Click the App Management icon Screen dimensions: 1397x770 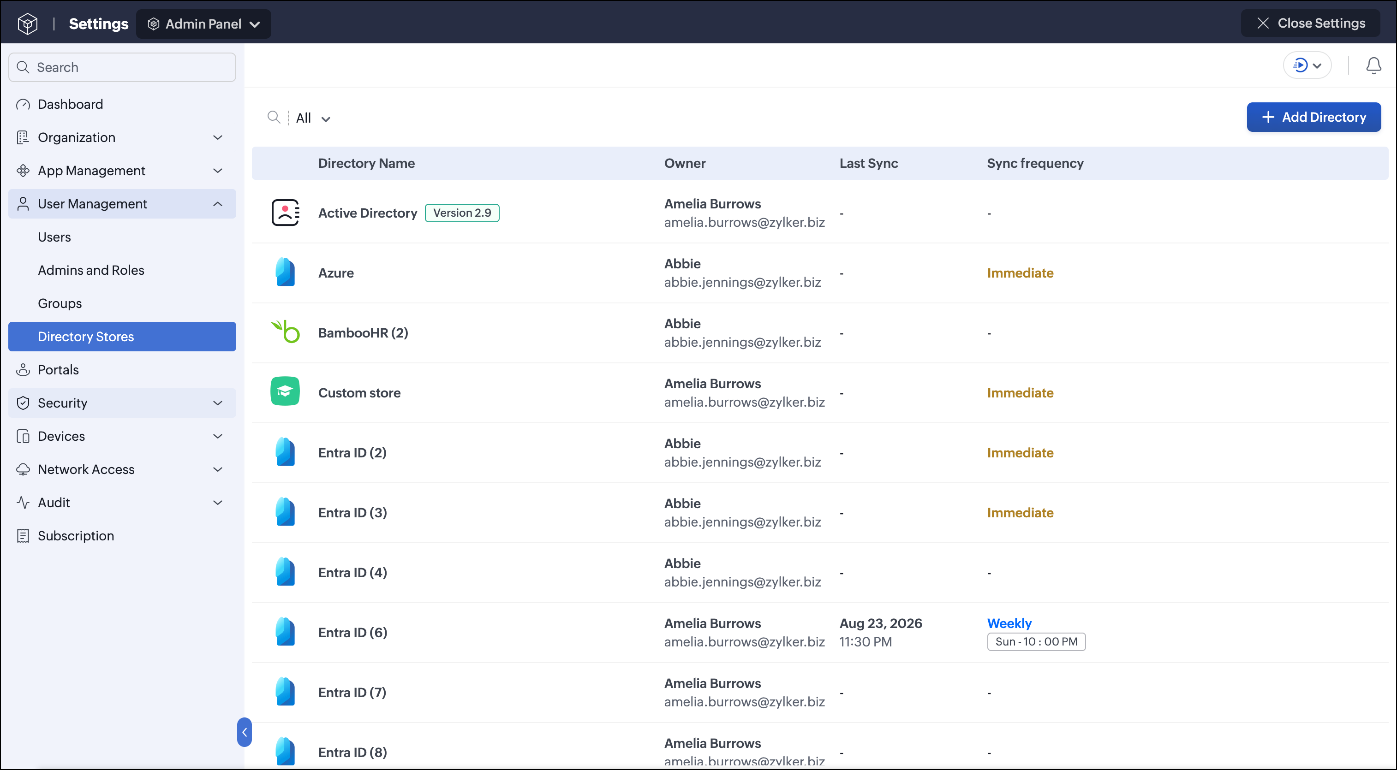point(23,170)
